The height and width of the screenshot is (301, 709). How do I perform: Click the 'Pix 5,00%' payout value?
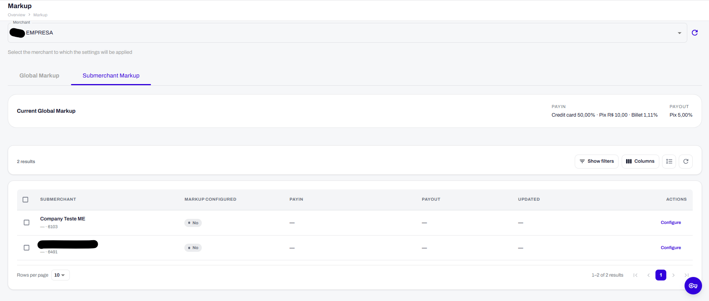(x=681, y=115)
